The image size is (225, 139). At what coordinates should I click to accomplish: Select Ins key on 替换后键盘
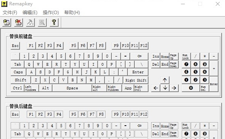click(x=156, y=126)
